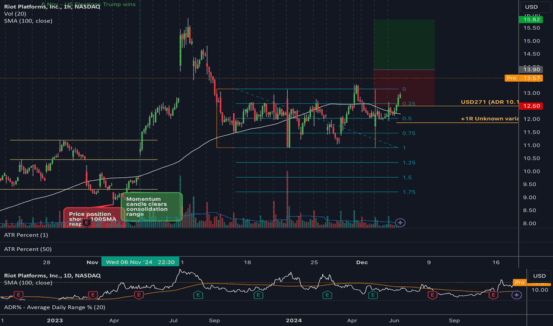Click the Fibonacci 1.75 level label
The width and height of the screenshot is (553, 326).
[409, 192]
